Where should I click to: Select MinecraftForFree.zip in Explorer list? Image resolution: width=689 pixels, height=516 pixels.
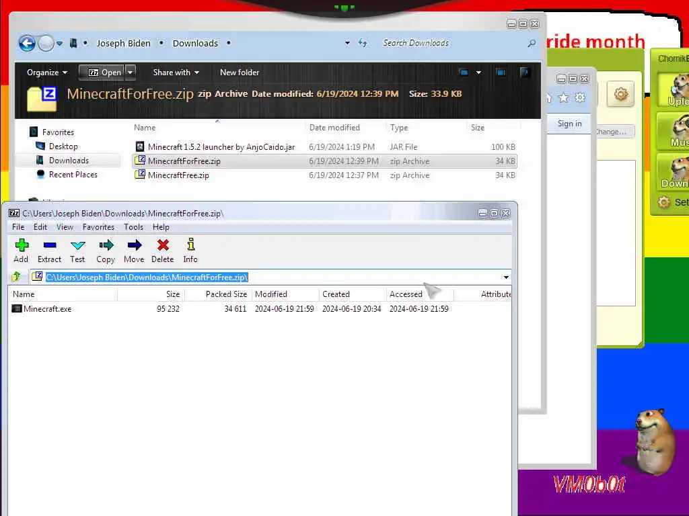coord(324,161)
